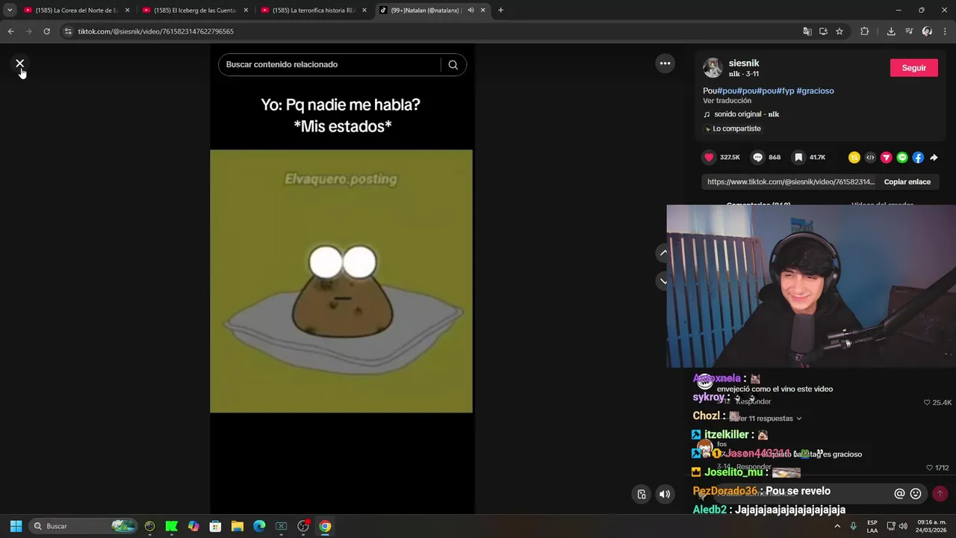Click the #fyp hashtag
Image resolution: width=956 pixels, height=538 pixels.
coord(784,90)
